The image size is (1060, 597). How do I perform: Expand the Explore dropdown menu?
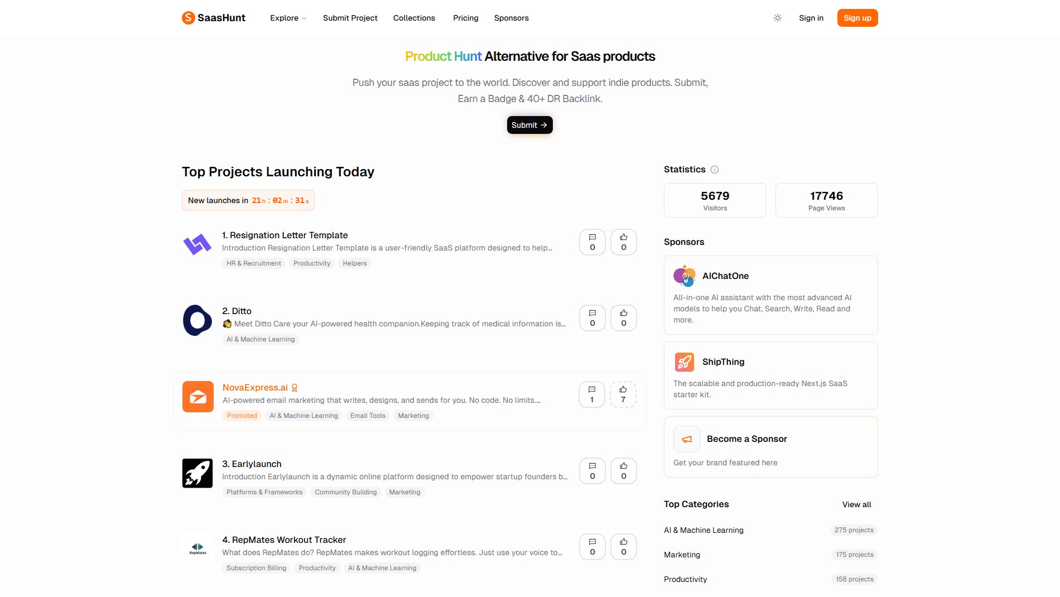288,18
